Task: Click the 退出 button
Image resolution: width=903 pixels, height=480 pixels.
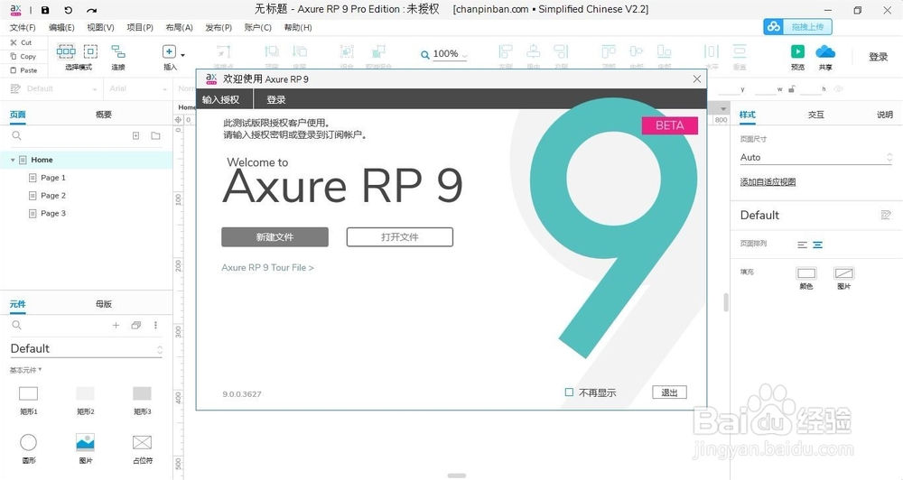Action: 669,392
